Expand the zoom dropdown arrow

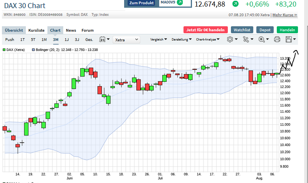[268, 39]
